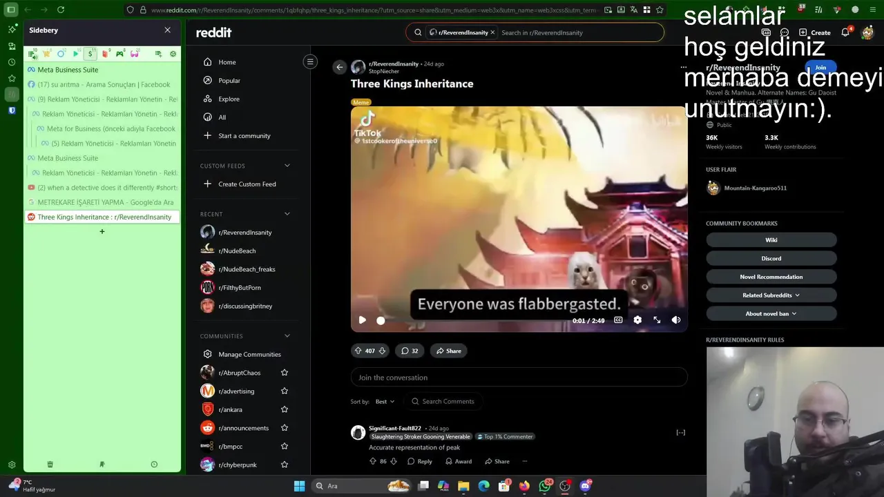Upvote Significant-Fault822's comment

coord(373,461)
